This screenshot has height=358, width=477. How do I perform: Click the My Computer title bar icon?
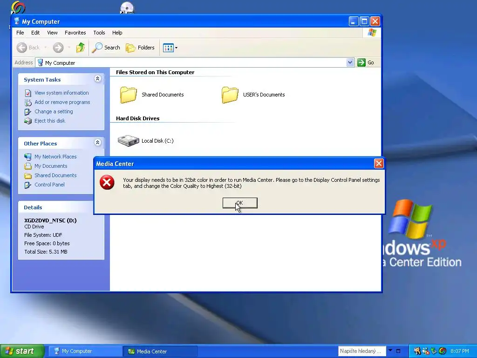[x=17, y=21]
